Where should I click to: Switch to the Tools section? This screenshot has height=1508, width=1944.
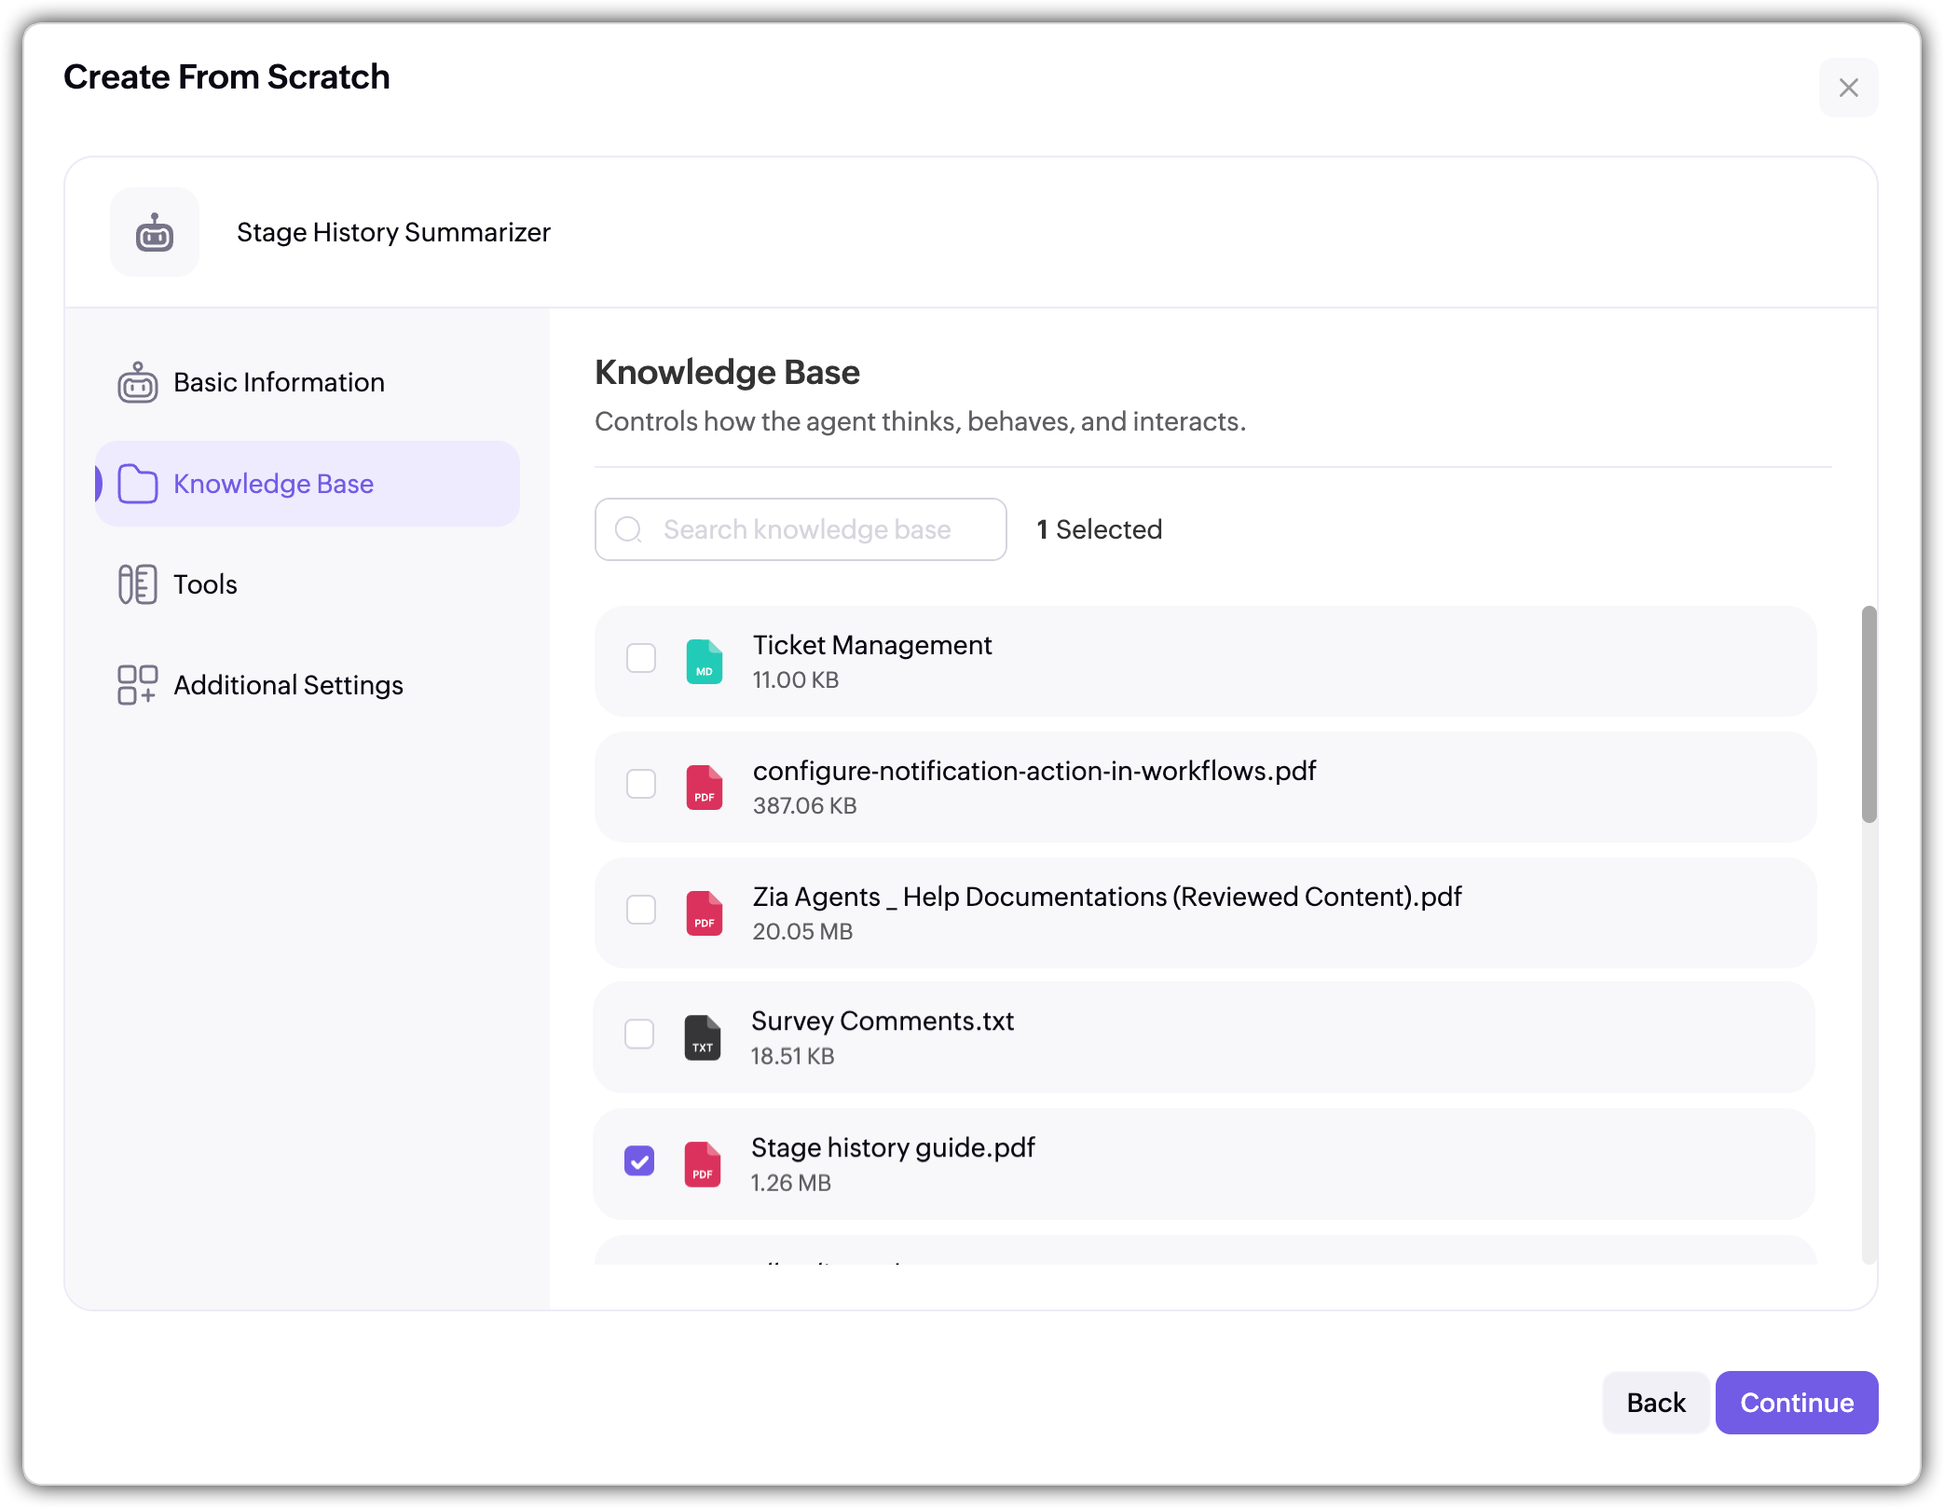click(x=205, y=584)
